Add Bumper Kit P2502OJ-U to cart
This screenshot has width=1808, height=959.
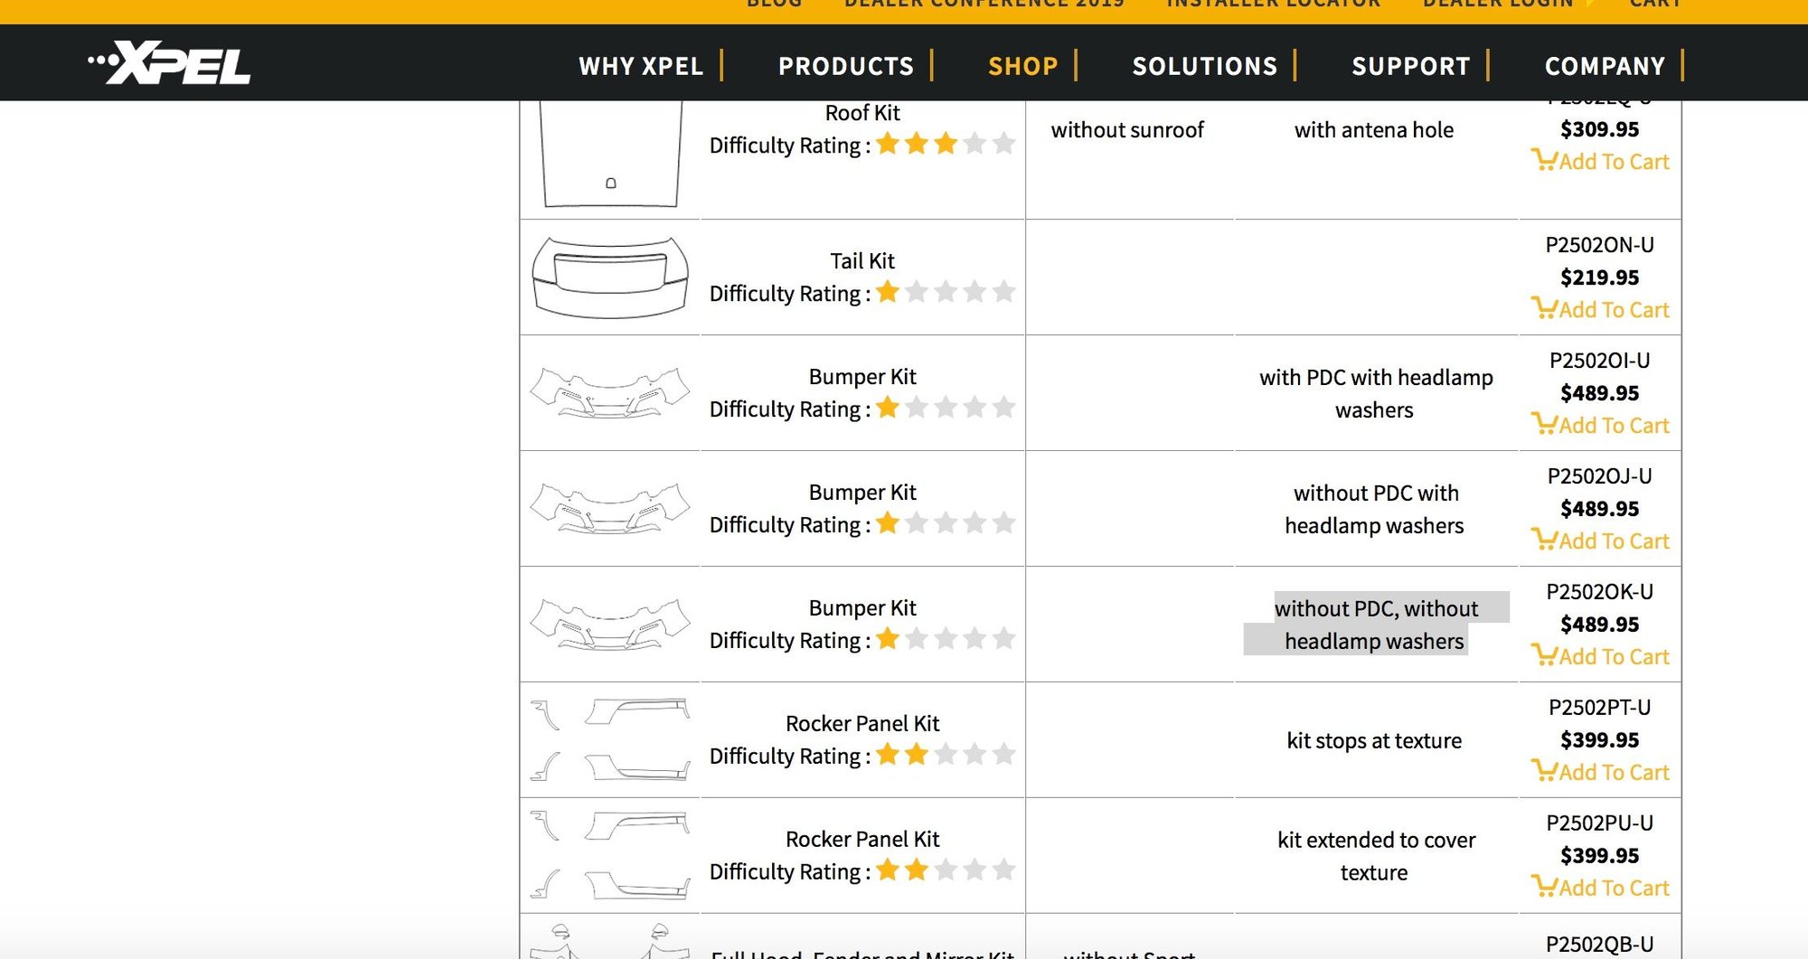(x=1600, y=541)
